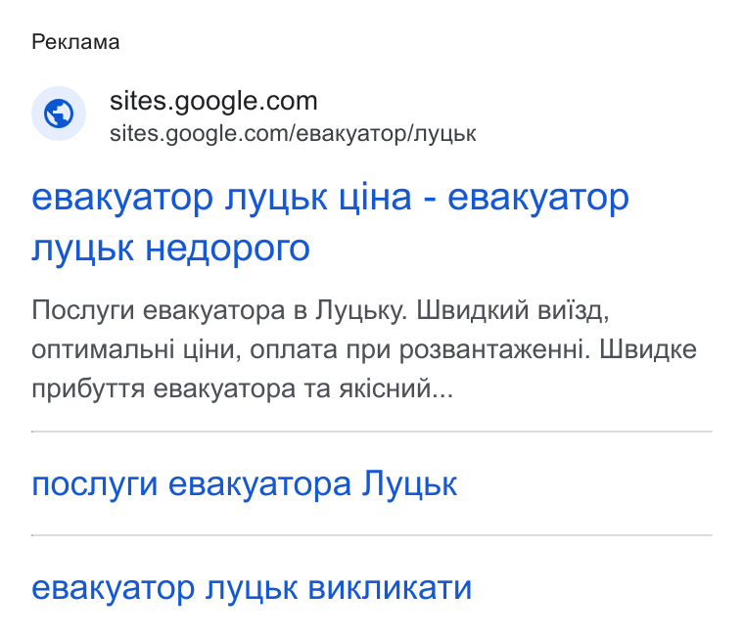
Task: Click the "Реклама" ad label
Action: pos(75,42)
